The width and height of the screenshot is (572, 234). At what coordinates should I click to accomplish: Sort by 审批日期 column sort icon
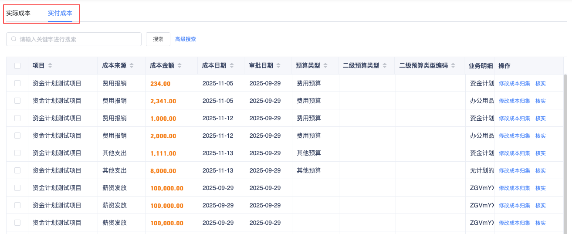point(279,66)
